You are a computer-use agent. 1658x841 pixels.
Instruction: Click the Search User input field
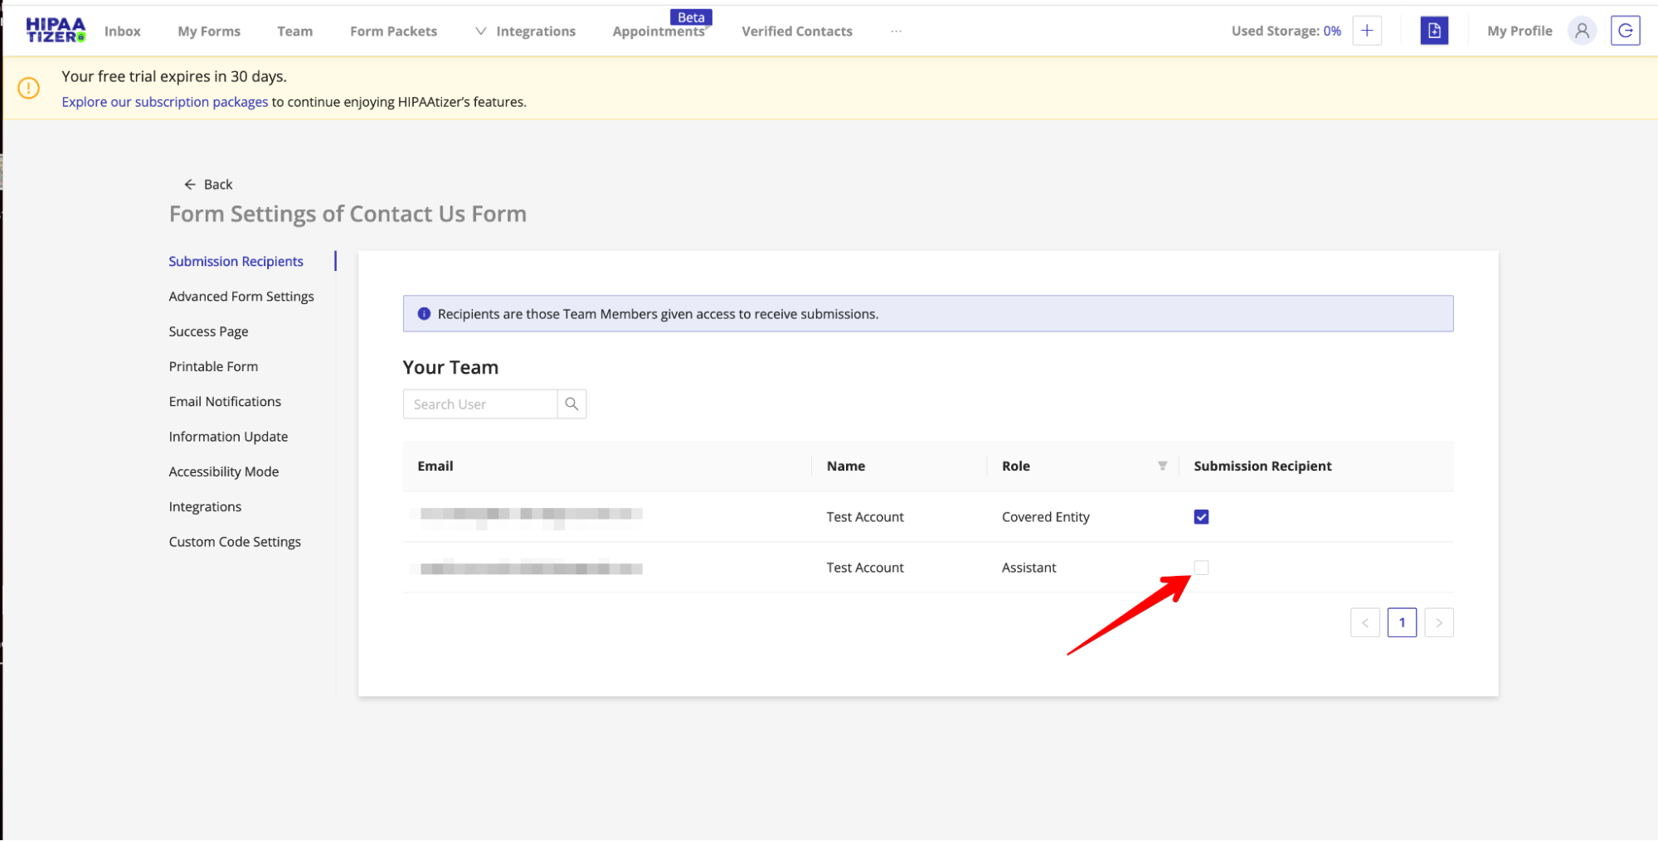(x=480, y=404)
